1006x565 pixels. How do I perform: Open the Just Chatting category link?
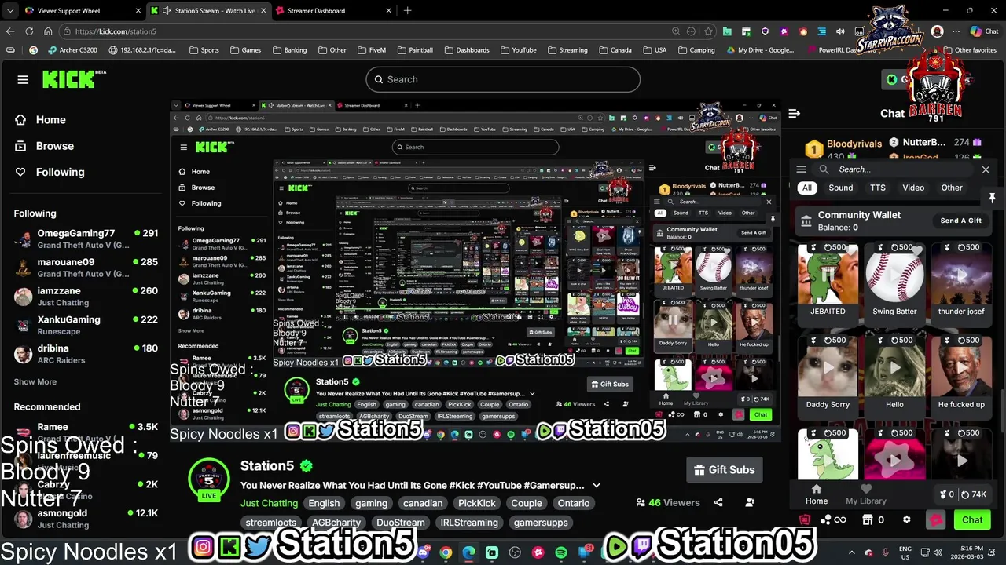click(x=269, y=503)
